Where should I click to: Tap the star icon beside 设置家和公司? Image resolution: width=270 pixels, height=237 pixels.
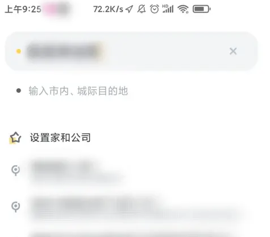point(15,138)
